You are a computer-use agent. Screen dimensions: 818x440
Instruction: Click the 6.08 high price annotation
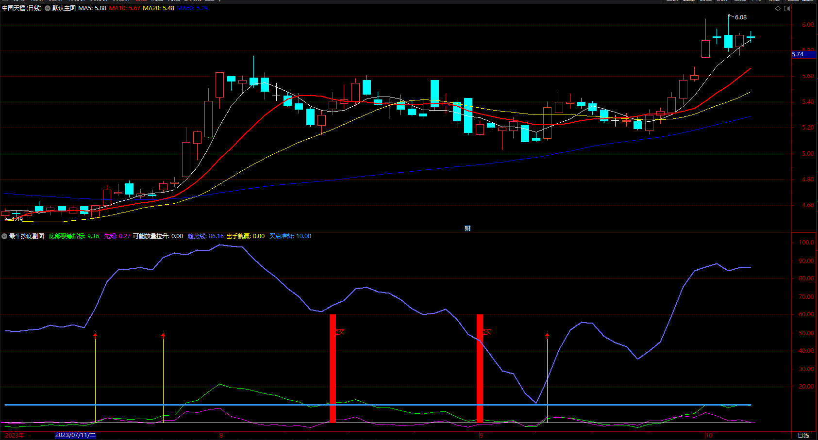(741, 17)
